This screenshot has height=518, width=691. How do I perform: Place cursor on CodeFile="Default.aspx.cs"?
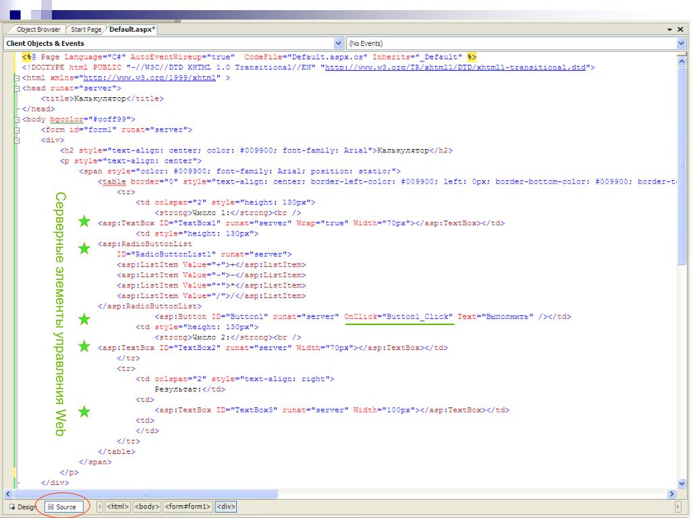(x=306, y=57)
